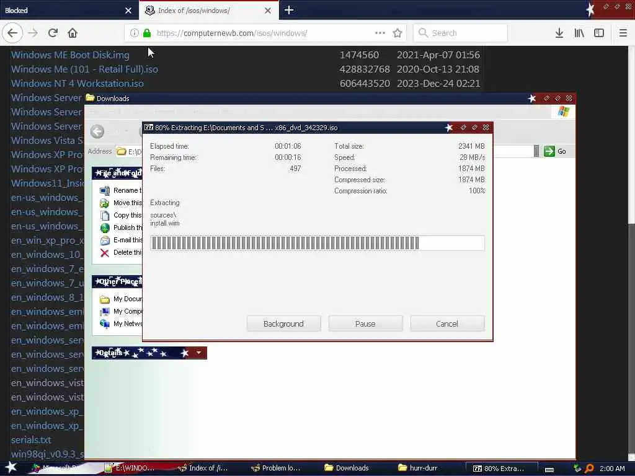Click the Firefox Search box
635x476 pixels.
[x=460, y=33]
